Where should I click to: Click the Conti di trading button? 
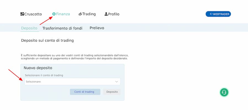(x=85, y=92)
